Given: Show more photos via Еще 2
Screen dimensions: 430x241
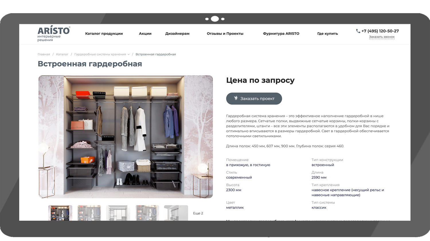Looking at the screenshot, I should point(198,213).
